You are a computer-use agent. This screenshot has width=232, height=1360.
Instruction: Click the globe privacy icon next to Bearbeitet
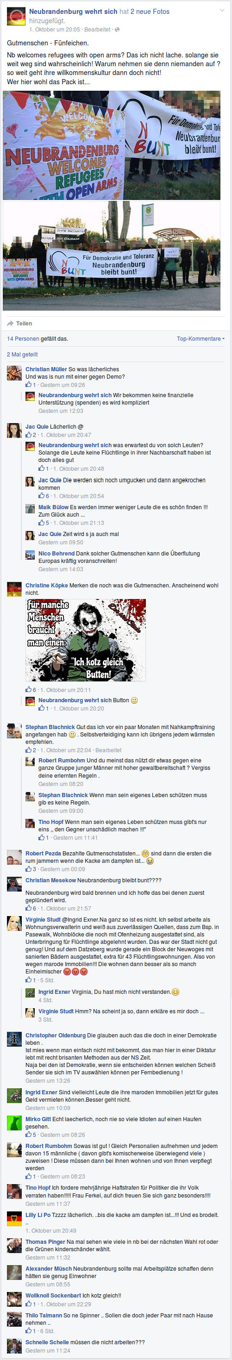tap(117, 30)
